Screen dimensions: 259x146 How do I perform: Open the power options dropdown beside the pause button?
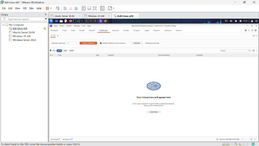[51, 8]
